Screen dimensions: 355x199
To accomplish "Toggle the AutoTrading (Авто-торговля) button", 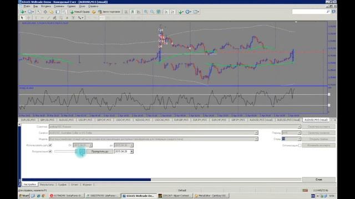I will [109, 12].
